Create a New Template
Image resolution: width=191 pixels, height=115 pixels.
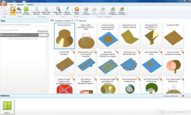pyautogui.click(x=86, y=11)
